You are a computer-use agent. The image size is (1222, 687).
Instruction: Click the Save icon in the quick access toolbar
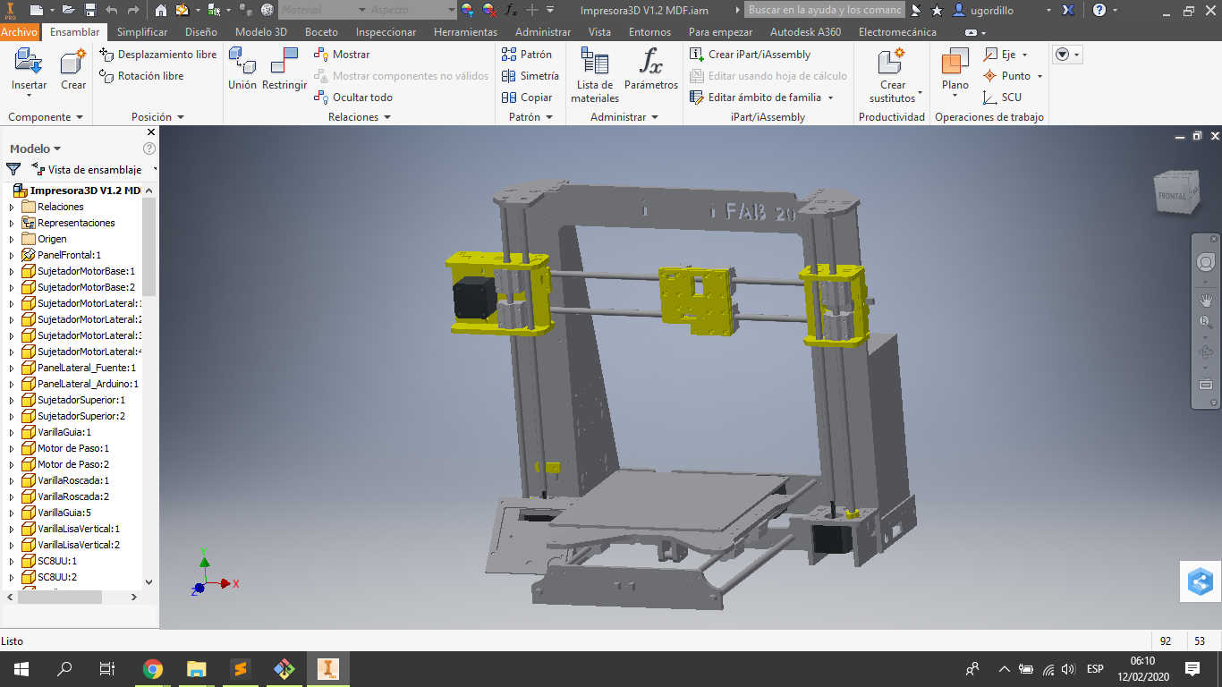click(x=89, y=10)
